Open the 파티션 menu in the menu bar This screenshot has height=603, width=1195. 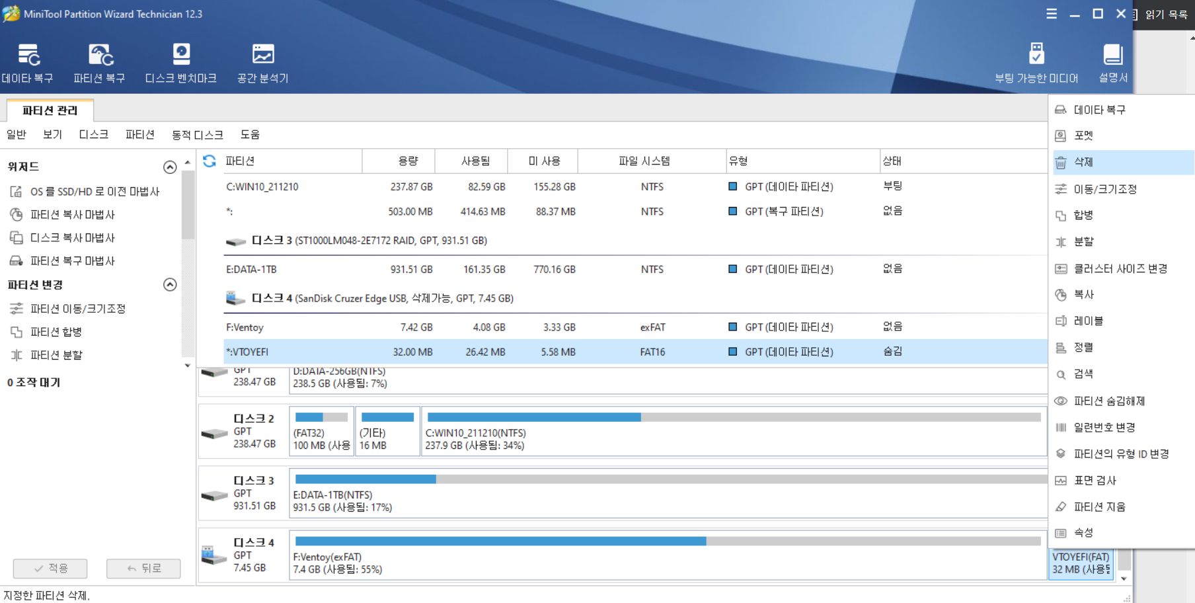pyautogui.click(x=140, y=134)
